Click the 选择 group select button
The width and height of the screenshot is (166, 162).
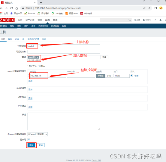104,57
